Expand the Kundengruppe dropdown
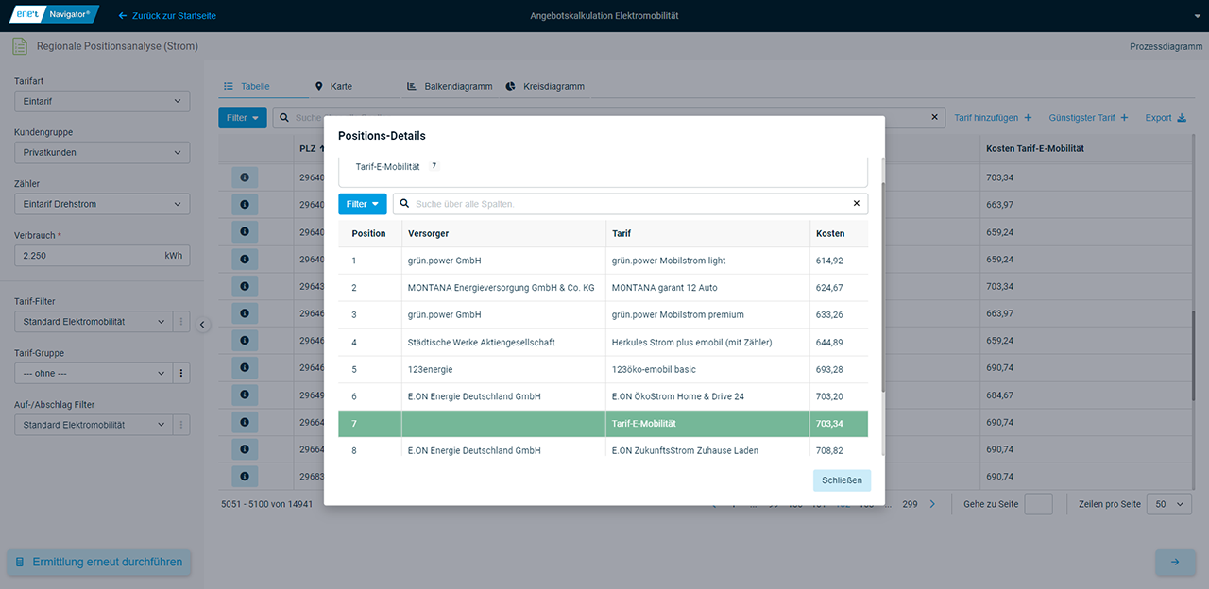This screenshot has height=589, width=1209. coord(102,153)
